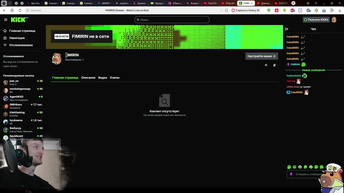Open recommended channel just_ns
The image size is (344, 193).
[x=23, y=83]
